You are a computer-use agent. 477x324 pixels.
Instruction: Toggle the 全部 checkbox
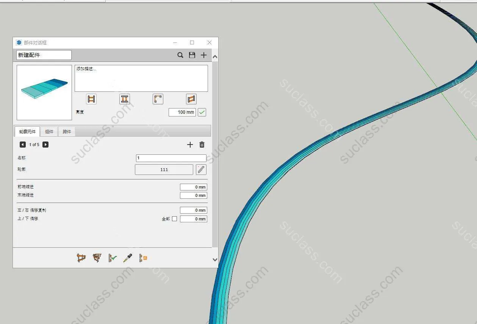click(x=174, y=219)
